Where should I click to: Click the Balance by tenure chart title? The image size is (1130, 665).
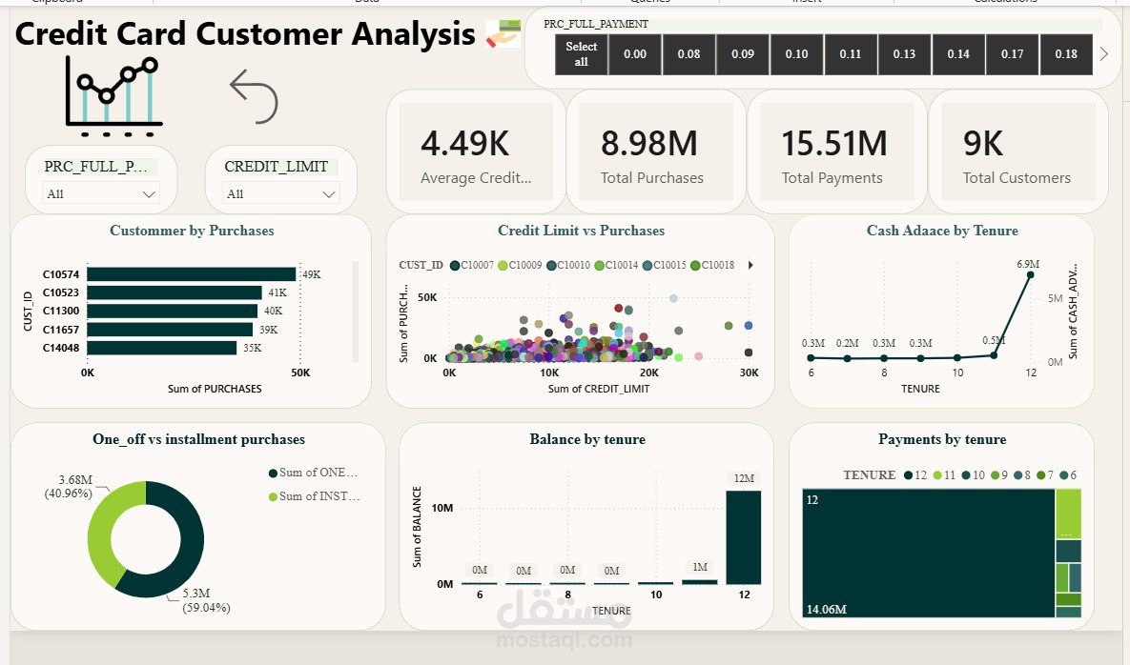(587, 439)
